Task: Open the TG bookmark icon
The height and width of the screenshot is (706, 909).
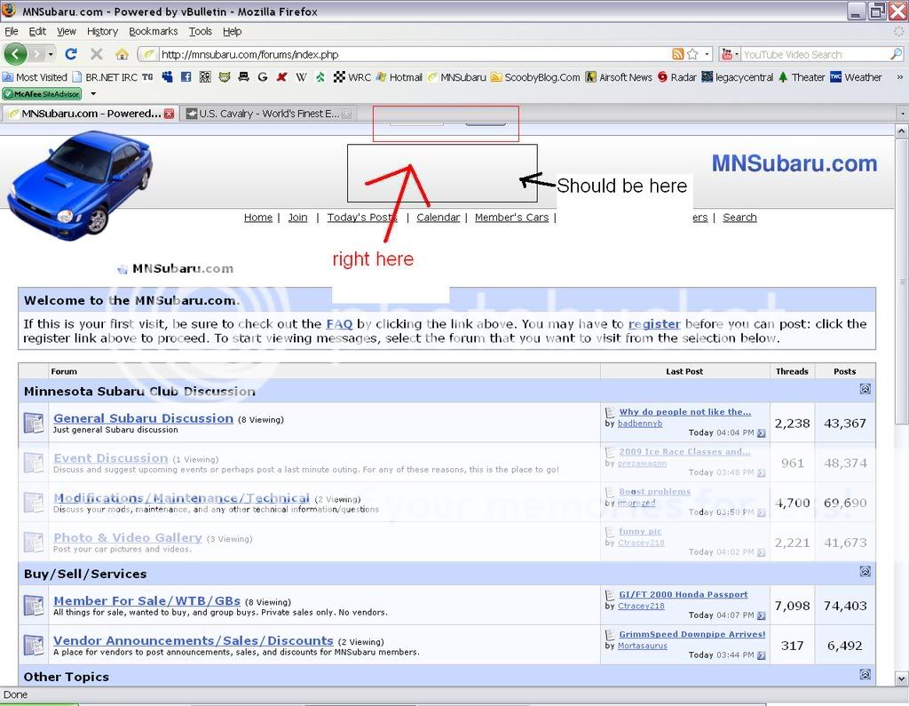Action: [x=148, y=77]
